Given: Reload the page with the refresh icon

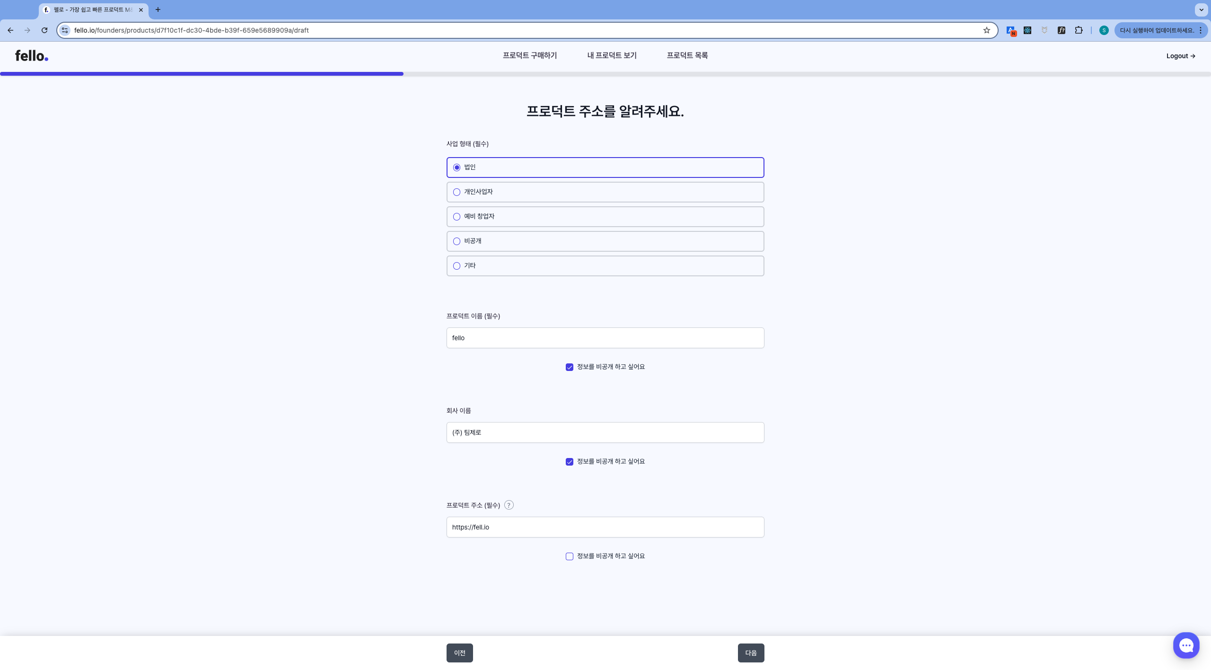Looking at the screenshot, I should 44,30.
